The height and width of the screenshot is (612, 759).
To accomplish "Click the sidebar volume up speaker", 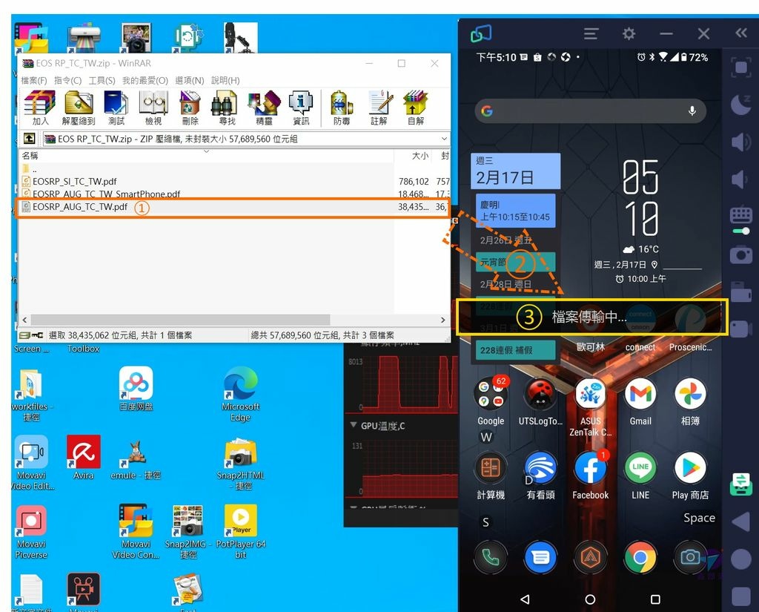I will pyautogui.click(x=741, y=142).
